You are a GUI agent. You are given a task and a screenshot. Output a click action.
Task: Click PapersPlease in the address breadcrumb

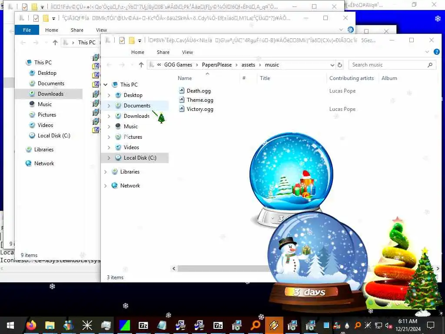[216, 65]
